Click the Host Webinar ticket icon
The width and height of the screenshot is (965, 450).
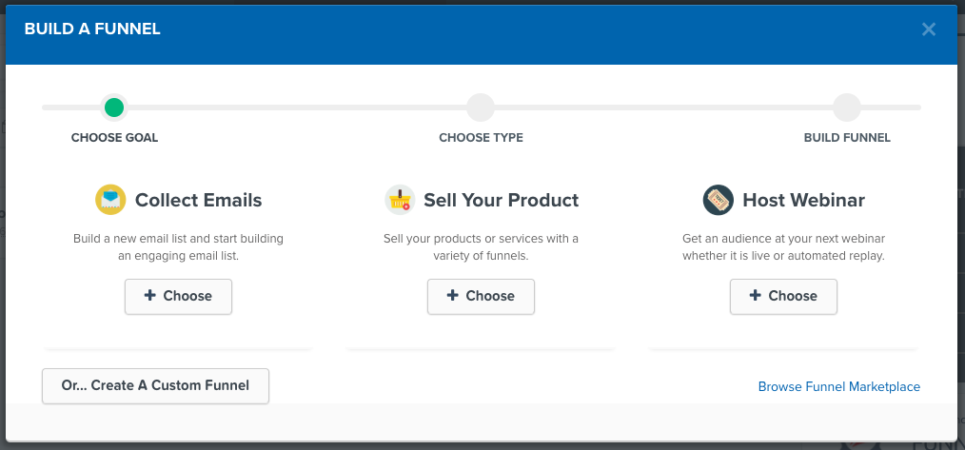[719, 200]
